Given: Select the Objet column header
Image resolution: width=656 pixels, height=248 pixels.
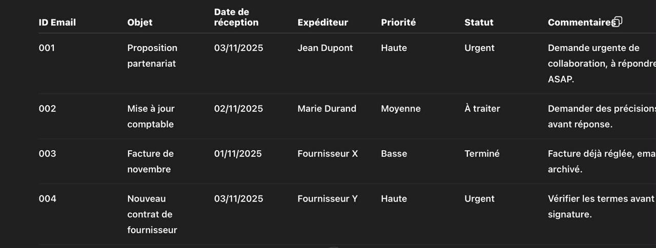Looking at the screenshot, I should 140,23.
